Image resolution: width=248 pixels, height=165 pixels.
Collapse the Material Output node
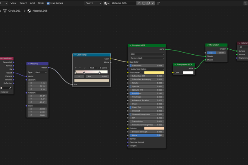click(x=239, y=43)
